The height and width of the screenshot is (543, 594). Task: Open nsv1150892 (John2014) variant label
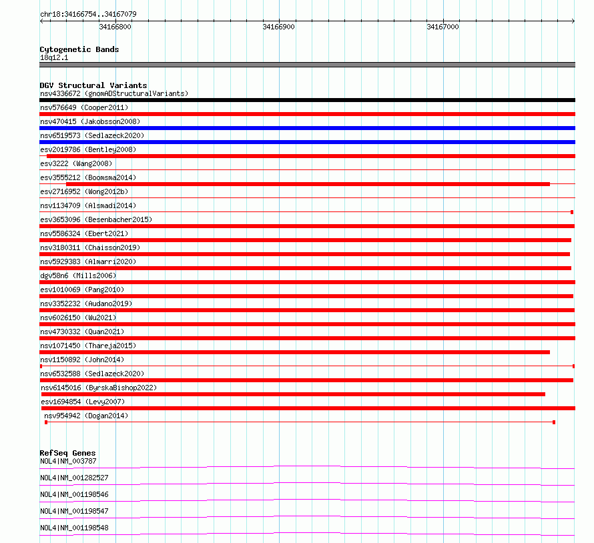(82, 360)
